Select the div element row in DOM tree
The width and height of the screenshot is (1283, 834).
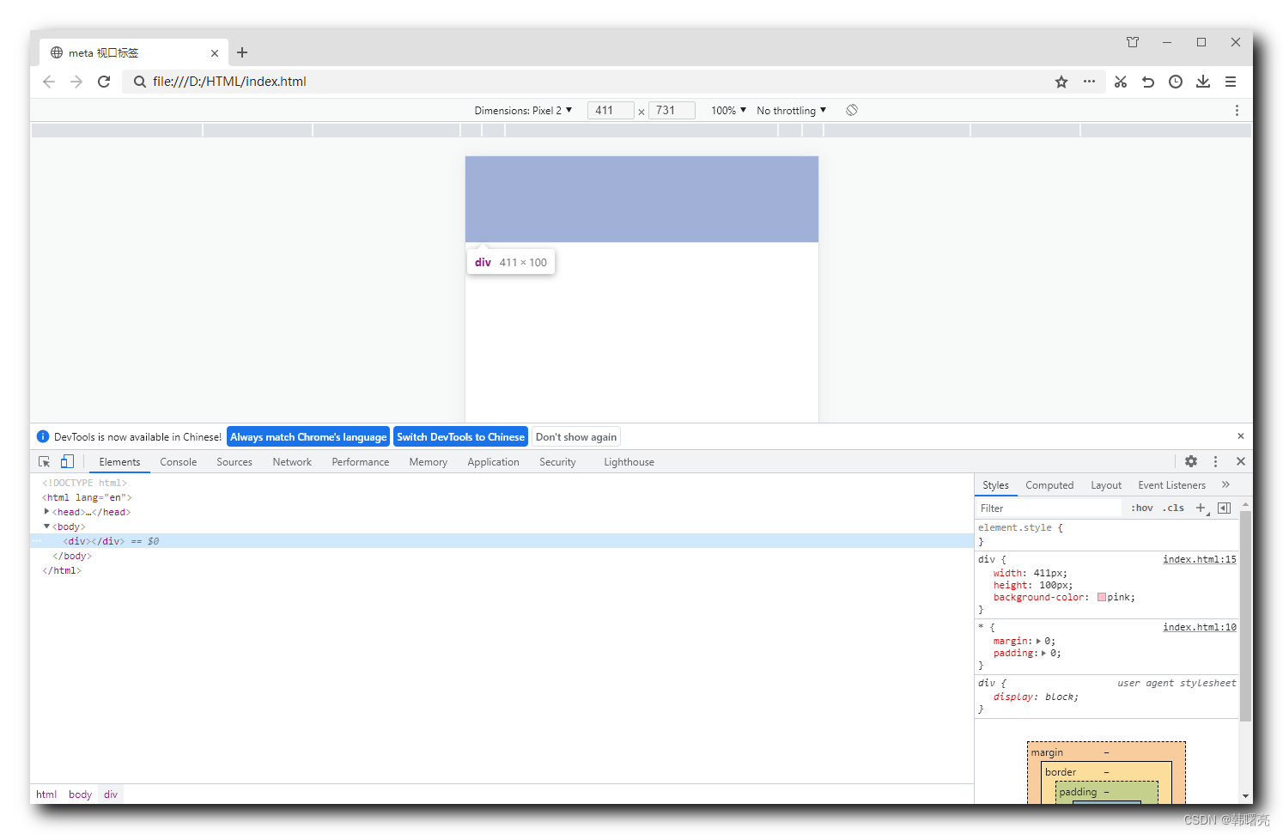coord(502,541)
